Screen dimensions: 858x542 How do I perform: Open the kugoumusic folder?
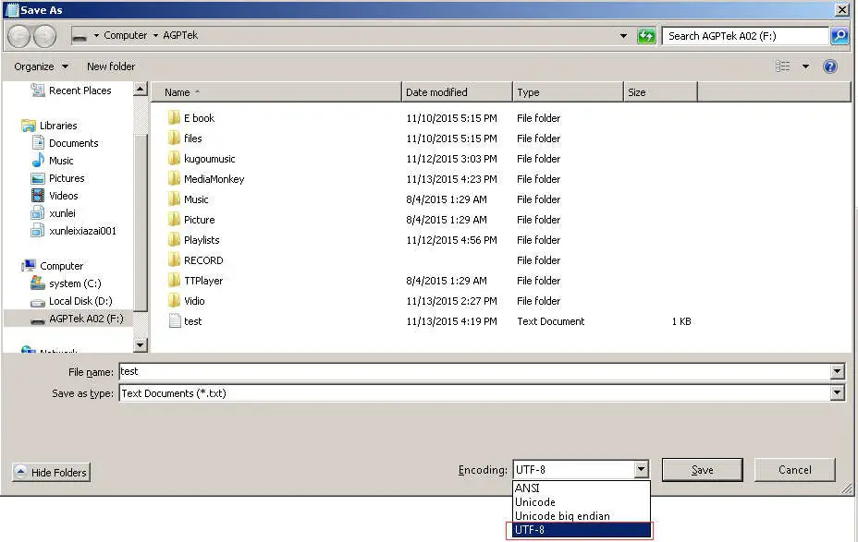click(x=209, y=158)
